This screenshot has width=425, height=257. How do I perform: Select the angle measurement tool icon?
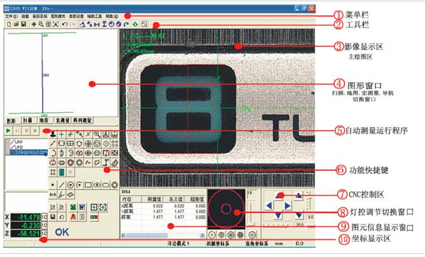pyautogui.click(x=61, y=194)
